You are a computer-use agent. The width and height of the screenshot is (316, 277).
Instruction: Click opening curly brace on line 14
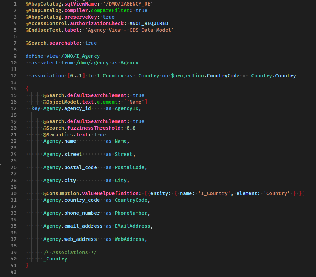tap(27, 89)
